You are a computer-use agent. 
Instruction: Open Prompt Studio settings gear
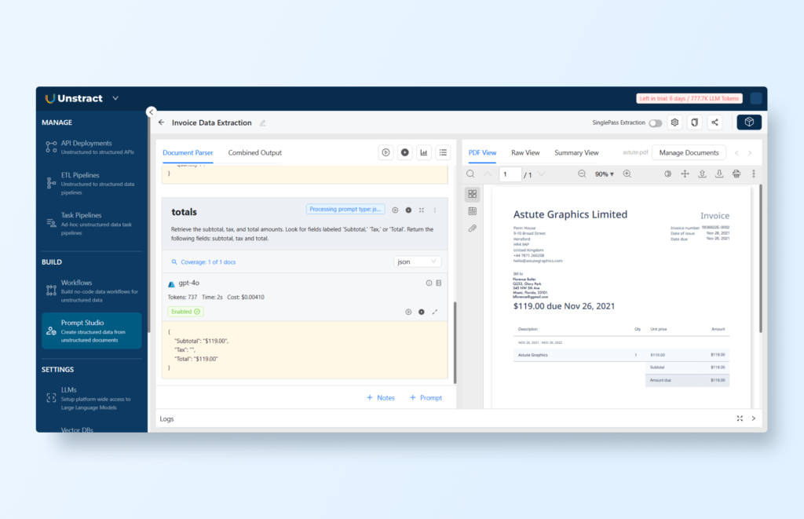point(674,122)
